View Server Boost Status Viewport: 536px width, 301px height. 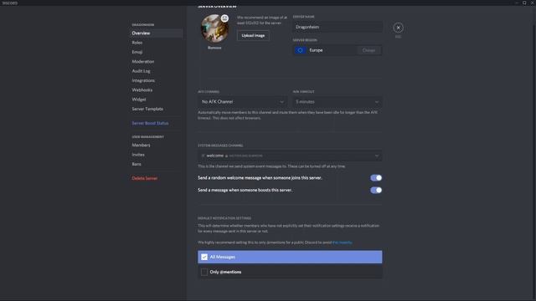pyautogui.click(x=150, y=123)
